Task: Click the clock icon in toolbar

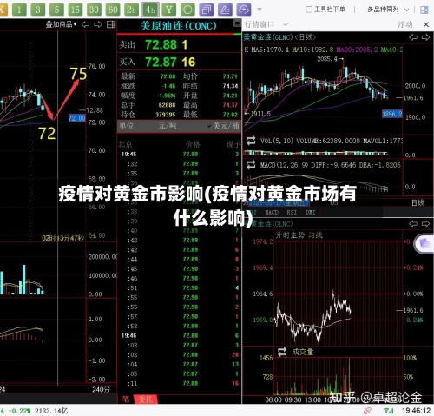Action: [187, 10]
